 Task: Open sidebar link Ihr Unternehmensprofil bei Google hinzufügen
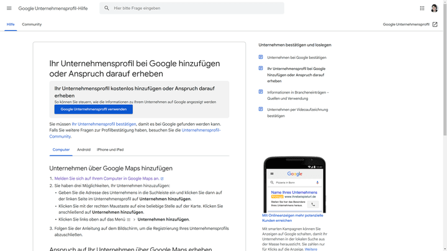point(296,75)
